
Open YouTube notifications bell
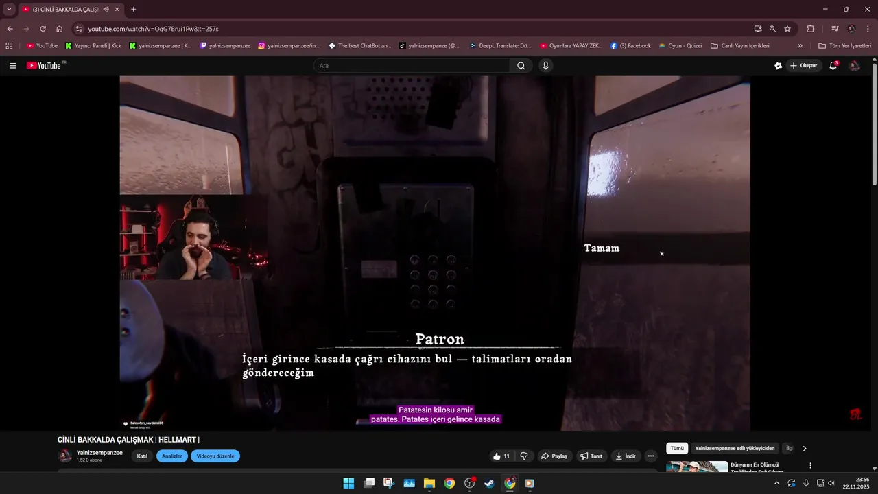[x=833, y=66]
